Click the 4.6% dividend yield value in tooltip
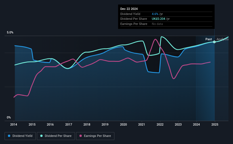Image resolution: width=233 pixels, height=144 pixels. [155, 14]
